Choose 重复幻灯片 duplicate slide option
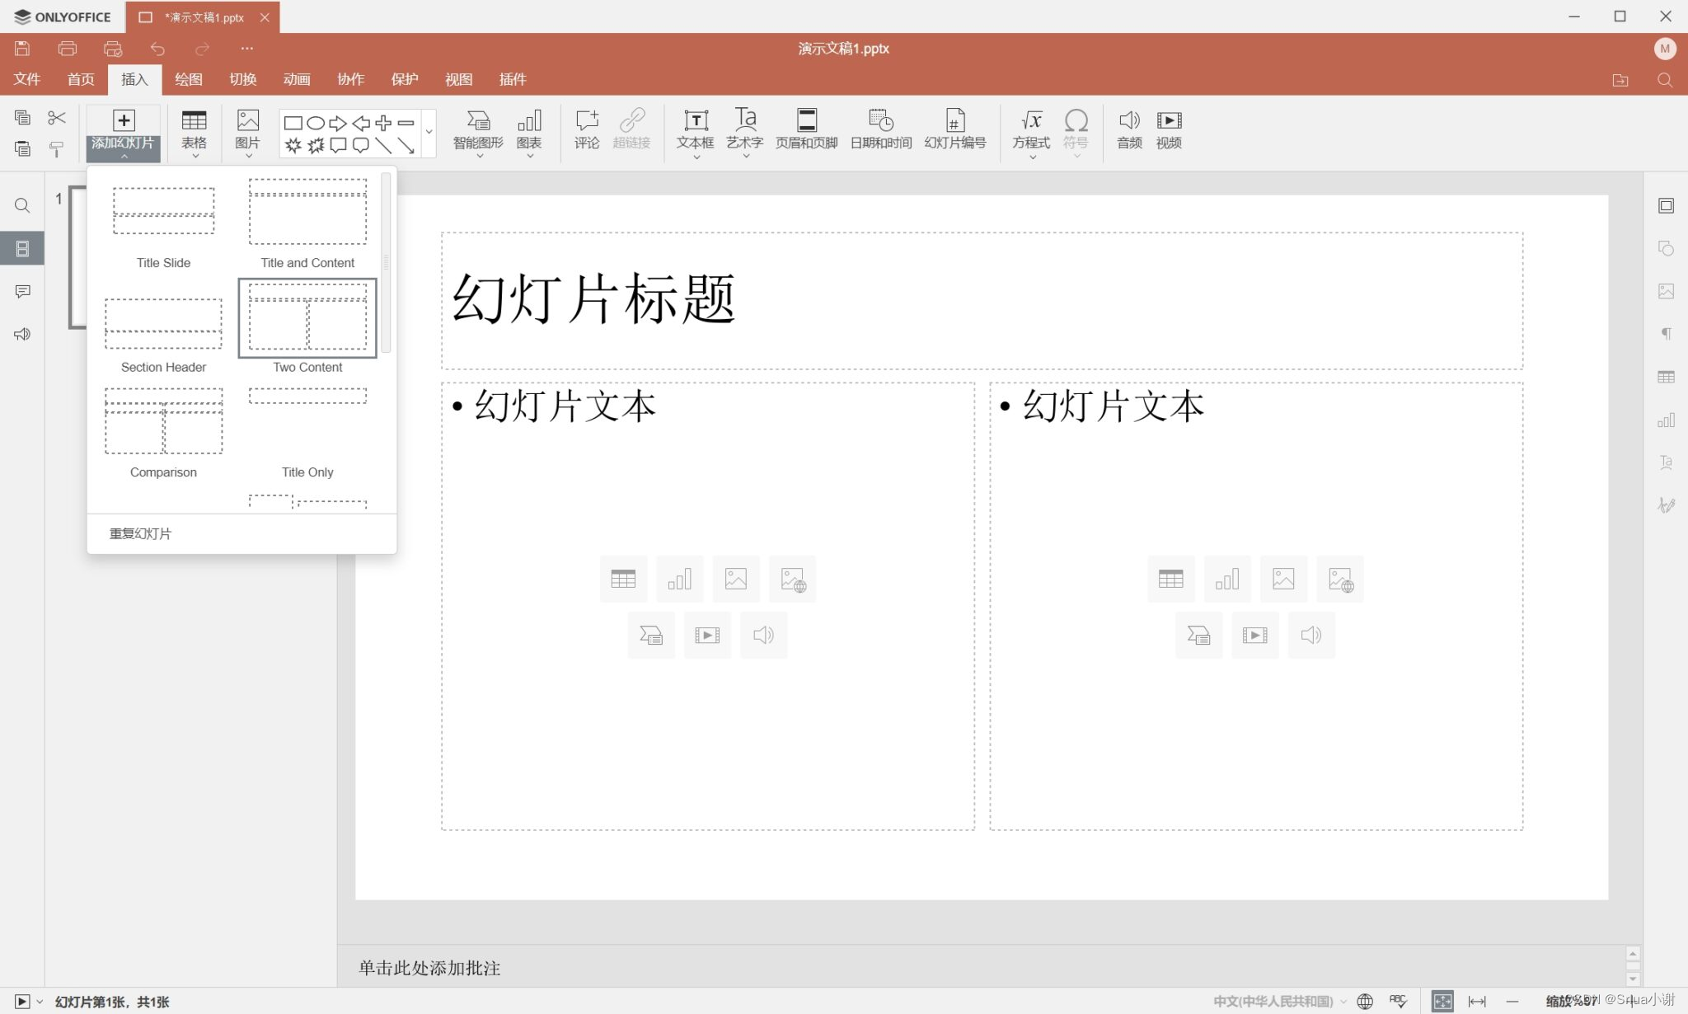The width and height of the screenshot is (1688, 1014). tap(141, 533)
